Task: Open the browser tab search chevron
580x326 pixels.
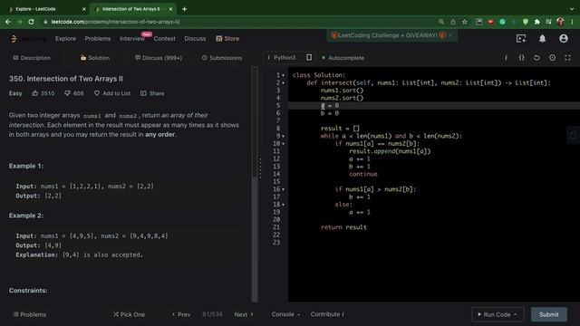Action: [x=572, y=9]
